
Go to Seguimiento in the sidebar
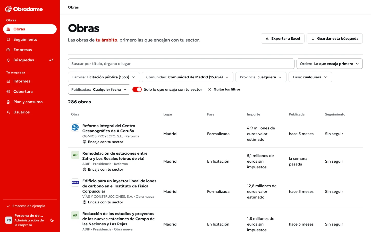pos(30,39)
